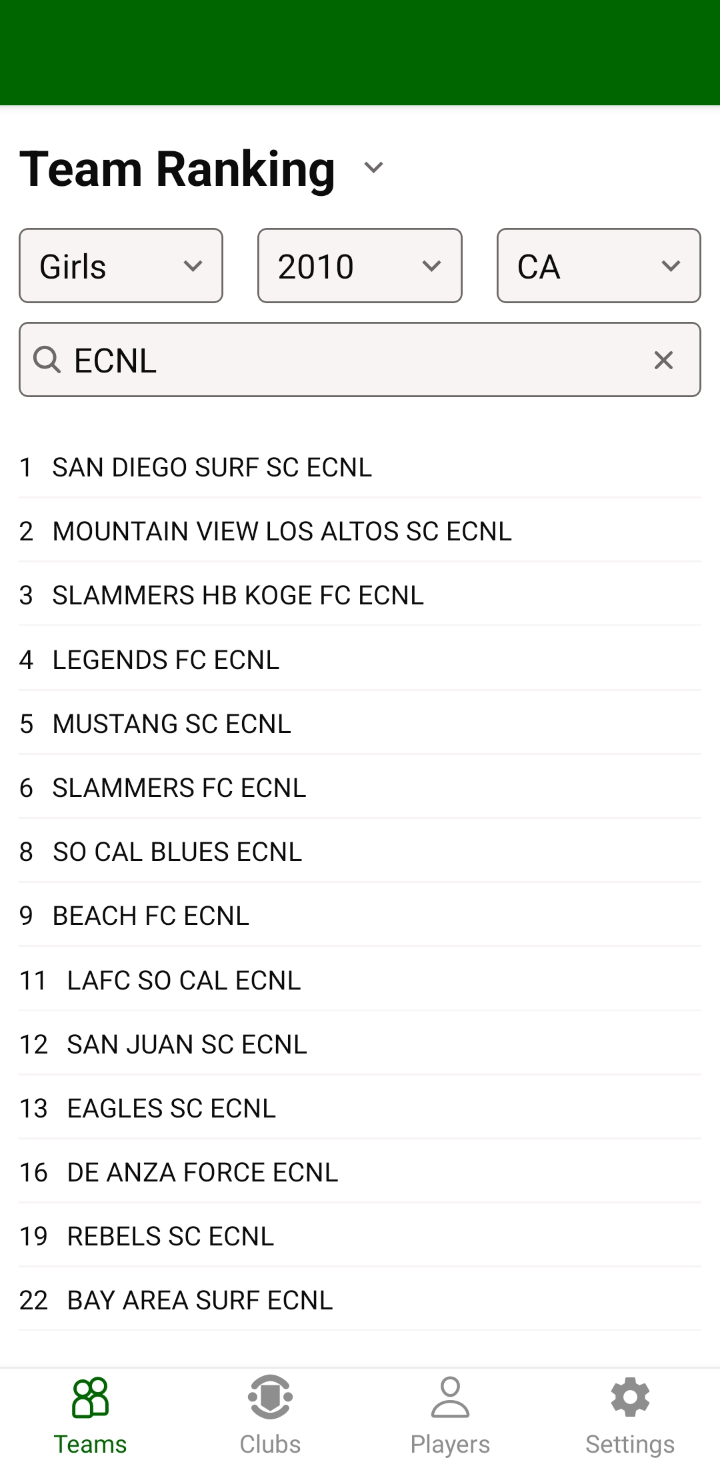
Task: Open the 2010 birth year dropdown
Action: (x=359, y=266)
